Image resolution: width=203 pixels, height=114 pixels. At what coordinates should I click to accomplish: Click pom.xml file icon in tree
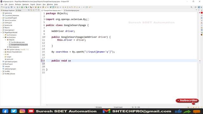point(6,59)
